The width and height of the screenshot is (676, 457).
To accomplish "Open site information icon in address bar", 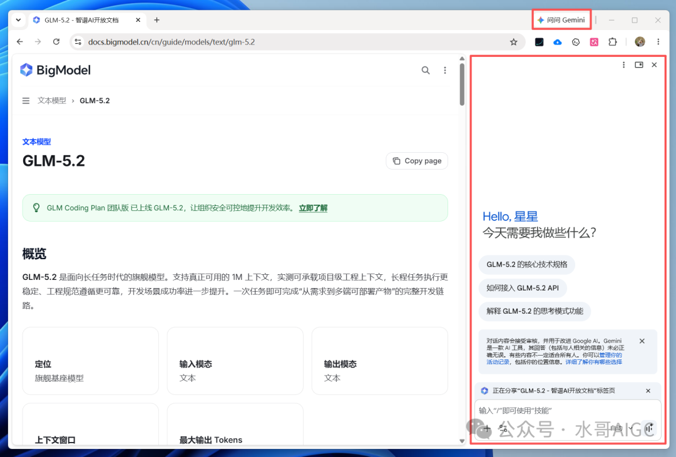I will click(78, 42).
